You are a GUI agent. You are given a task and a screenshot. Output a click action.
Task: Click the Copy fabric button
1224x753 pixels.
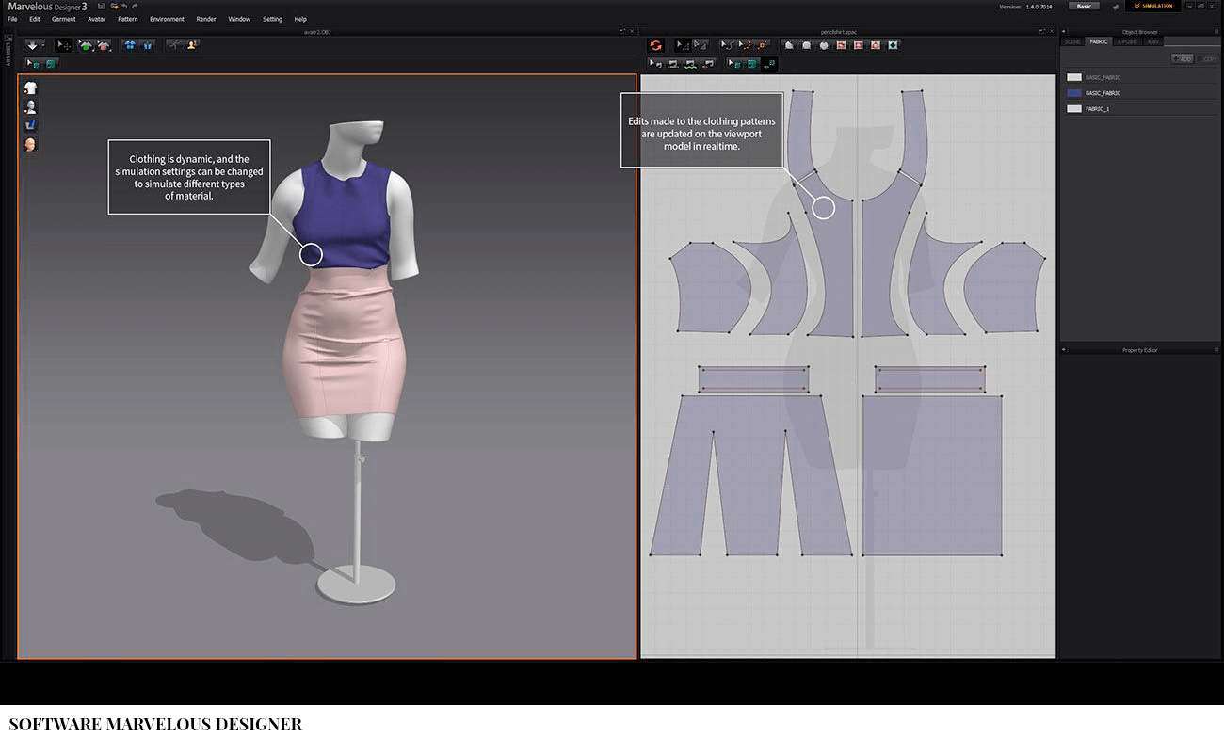(x=1207, y=59)
